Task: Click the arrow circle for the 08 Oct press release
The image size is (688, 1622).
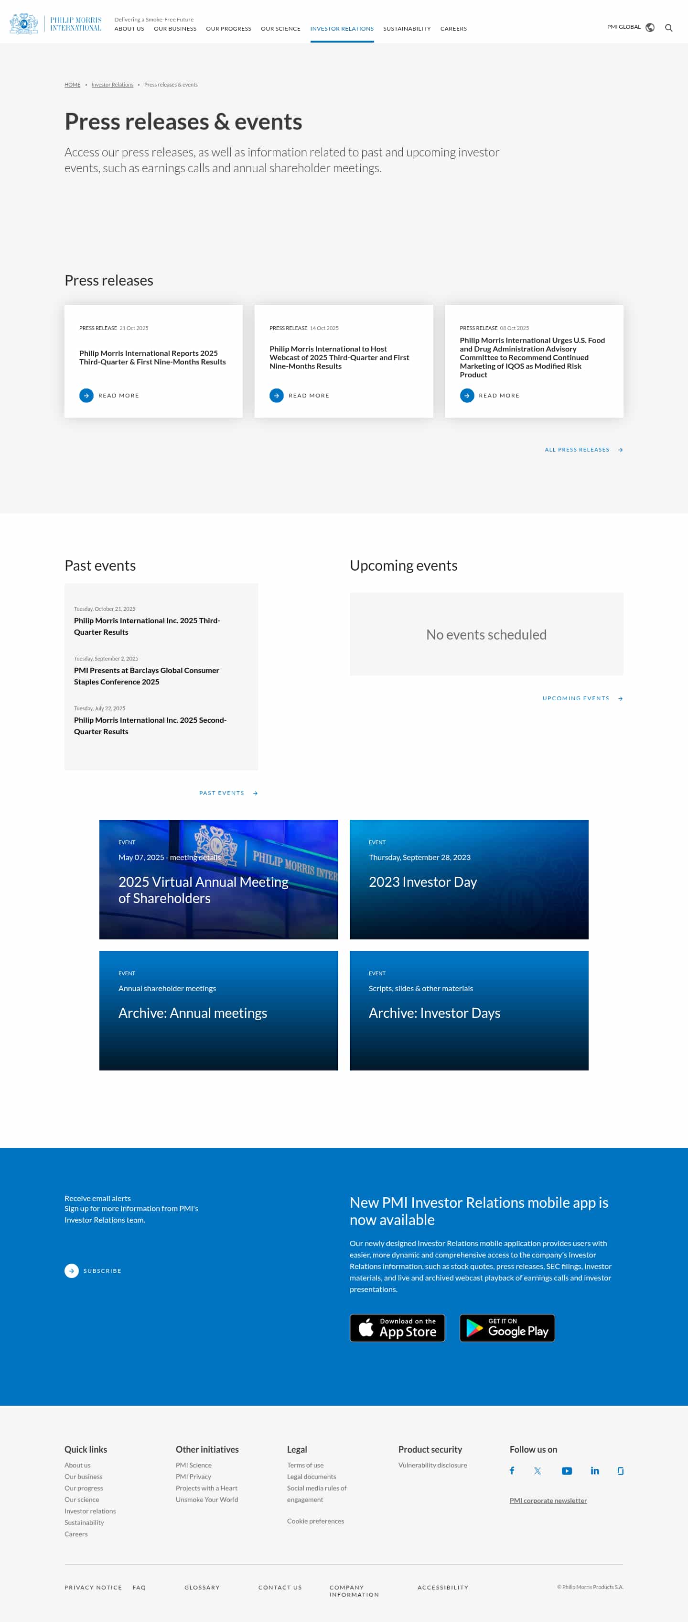Action: point(467,396)
